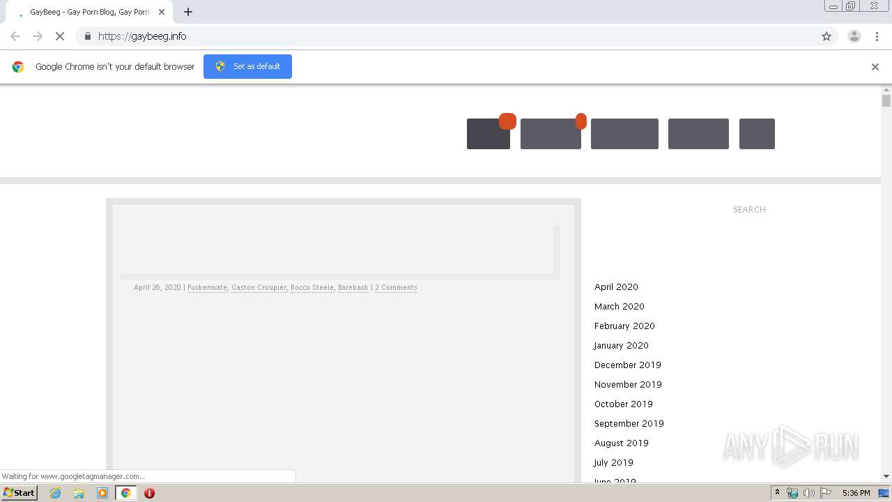This screenshot has width=892, height=502.
Task: Click the padlock site info icon
Action: click(87, 36)
